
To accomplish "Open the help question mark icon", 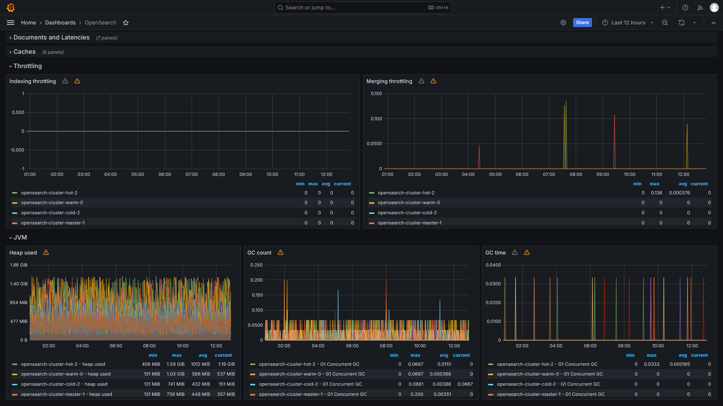I will (x=685, y=8).
